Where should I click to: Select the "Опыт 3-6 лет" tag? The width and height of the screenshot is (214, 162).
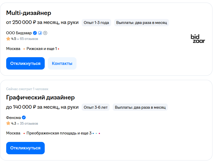click(x=95, y=107)
